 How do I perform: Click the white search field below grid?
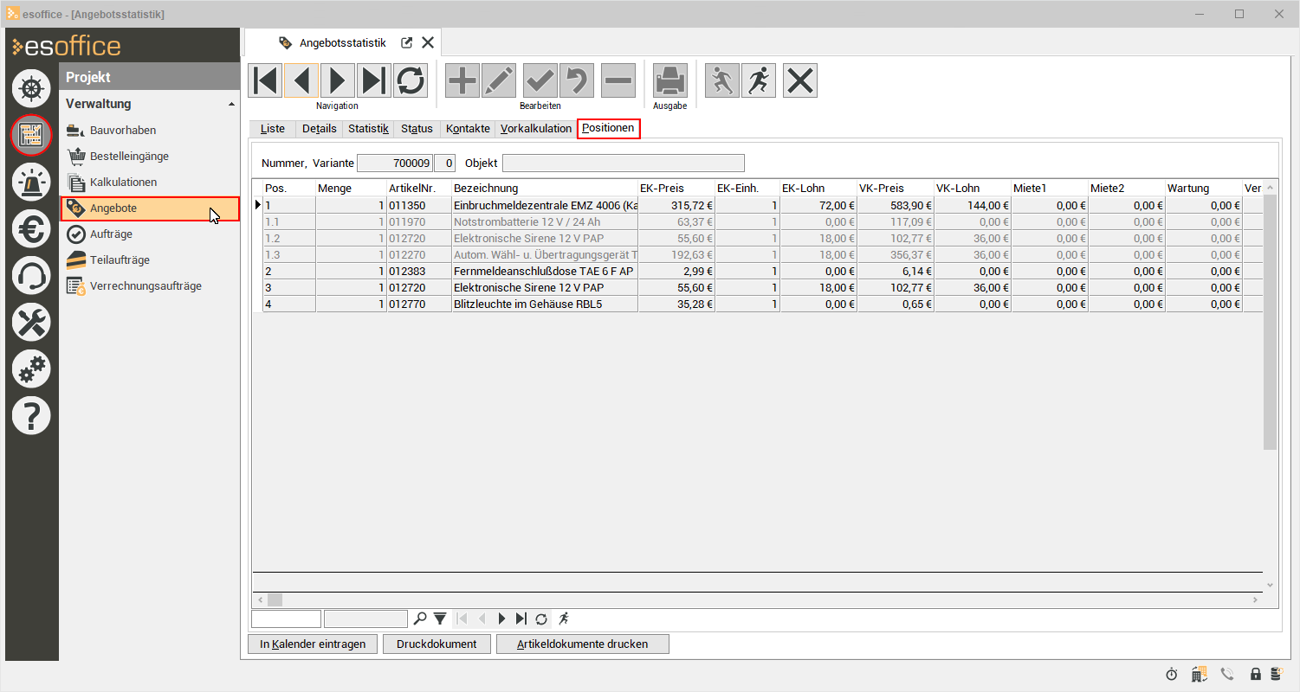click(x=286, y=618)
